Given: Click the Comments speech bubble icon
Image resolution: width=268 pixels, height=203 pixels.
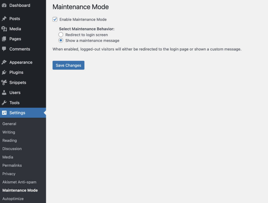Looking at the screenshot, I should pyautogui.click(x=4, y=49).
